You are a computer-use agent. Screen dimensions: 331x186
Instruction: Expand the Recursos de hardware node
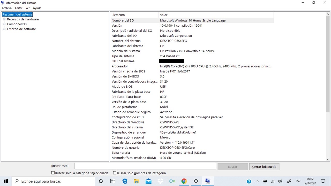tap(4, 19)
